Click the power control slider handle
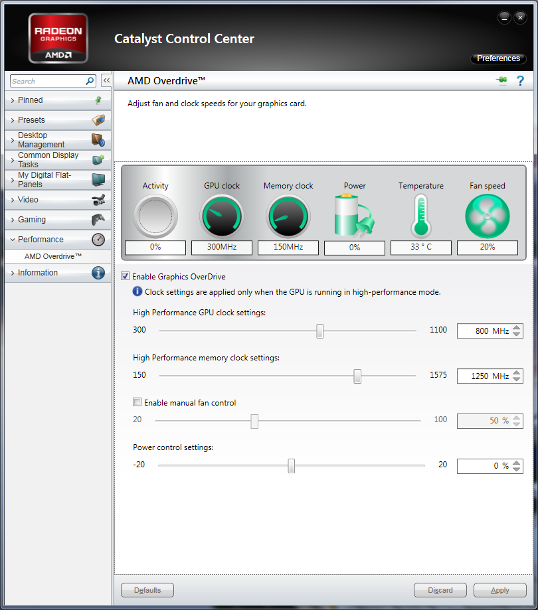The width and height of the screenshot is (538, 610). point(291,466)
